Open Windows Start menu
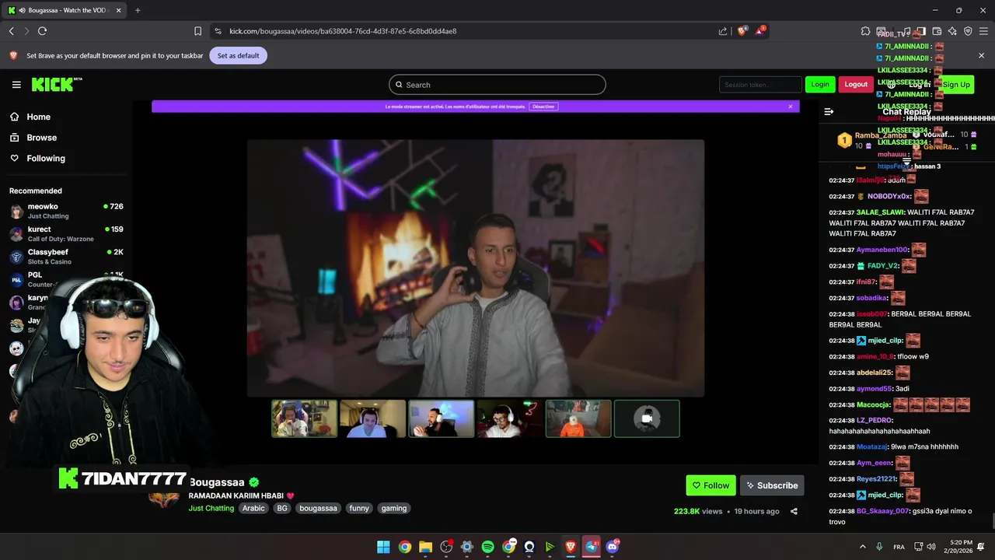Screen dimensions: 995x560 tap(383, 547)
